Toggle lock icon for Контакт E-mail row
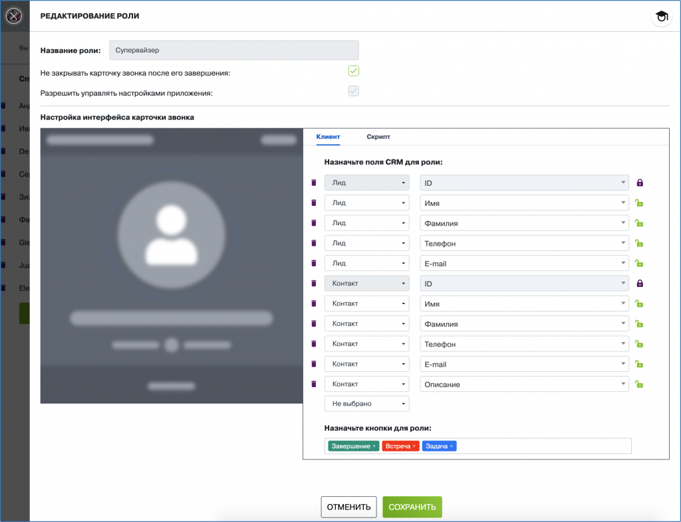This screenshot has height=522, width=681. tap(639, 364)
